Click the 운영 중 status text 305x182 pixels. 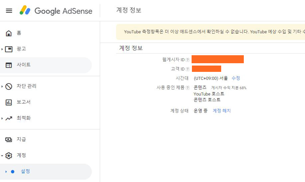click(201, 111)
